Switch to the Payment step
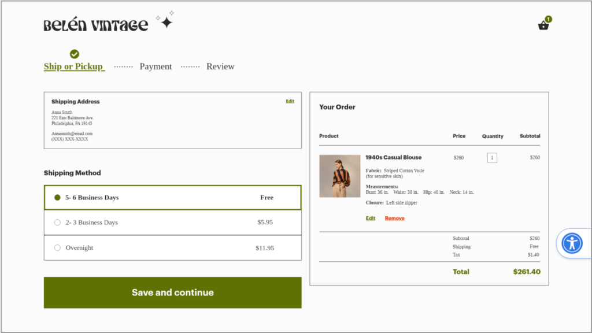Screen dimensions: 592x333 coord(156,66)
